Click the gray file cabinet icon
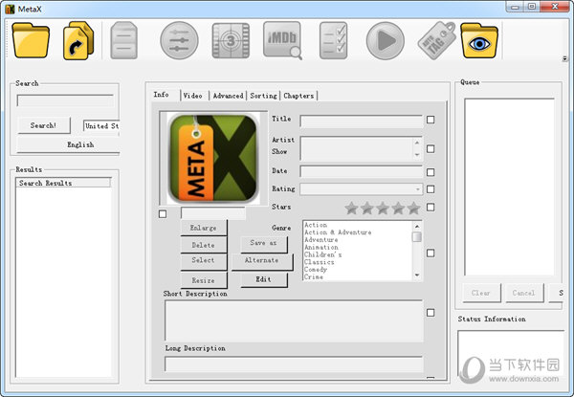The image size is (574, 397). 123,40
